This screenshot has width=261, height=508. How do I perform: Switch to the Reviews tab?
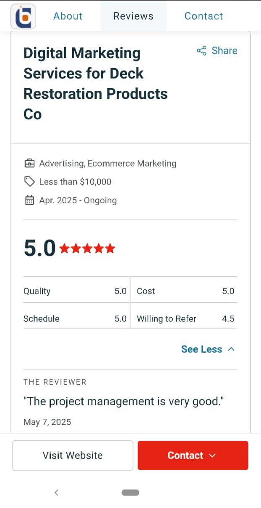133,16
